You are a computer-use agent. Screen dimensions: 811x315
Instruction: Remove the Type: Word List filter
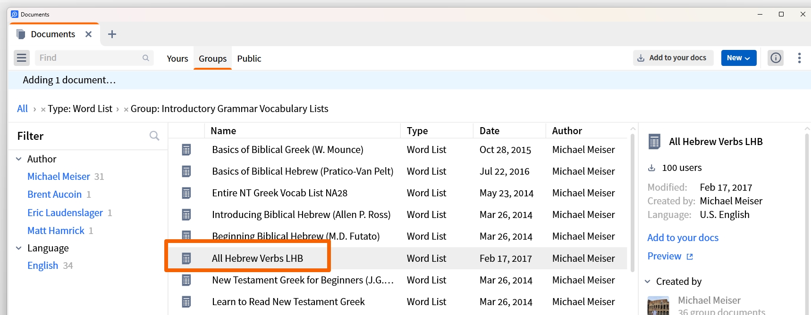(x=43, y=110)
